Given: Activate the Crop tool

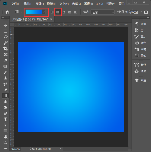Looking at the screenshot, I should 5,49.
